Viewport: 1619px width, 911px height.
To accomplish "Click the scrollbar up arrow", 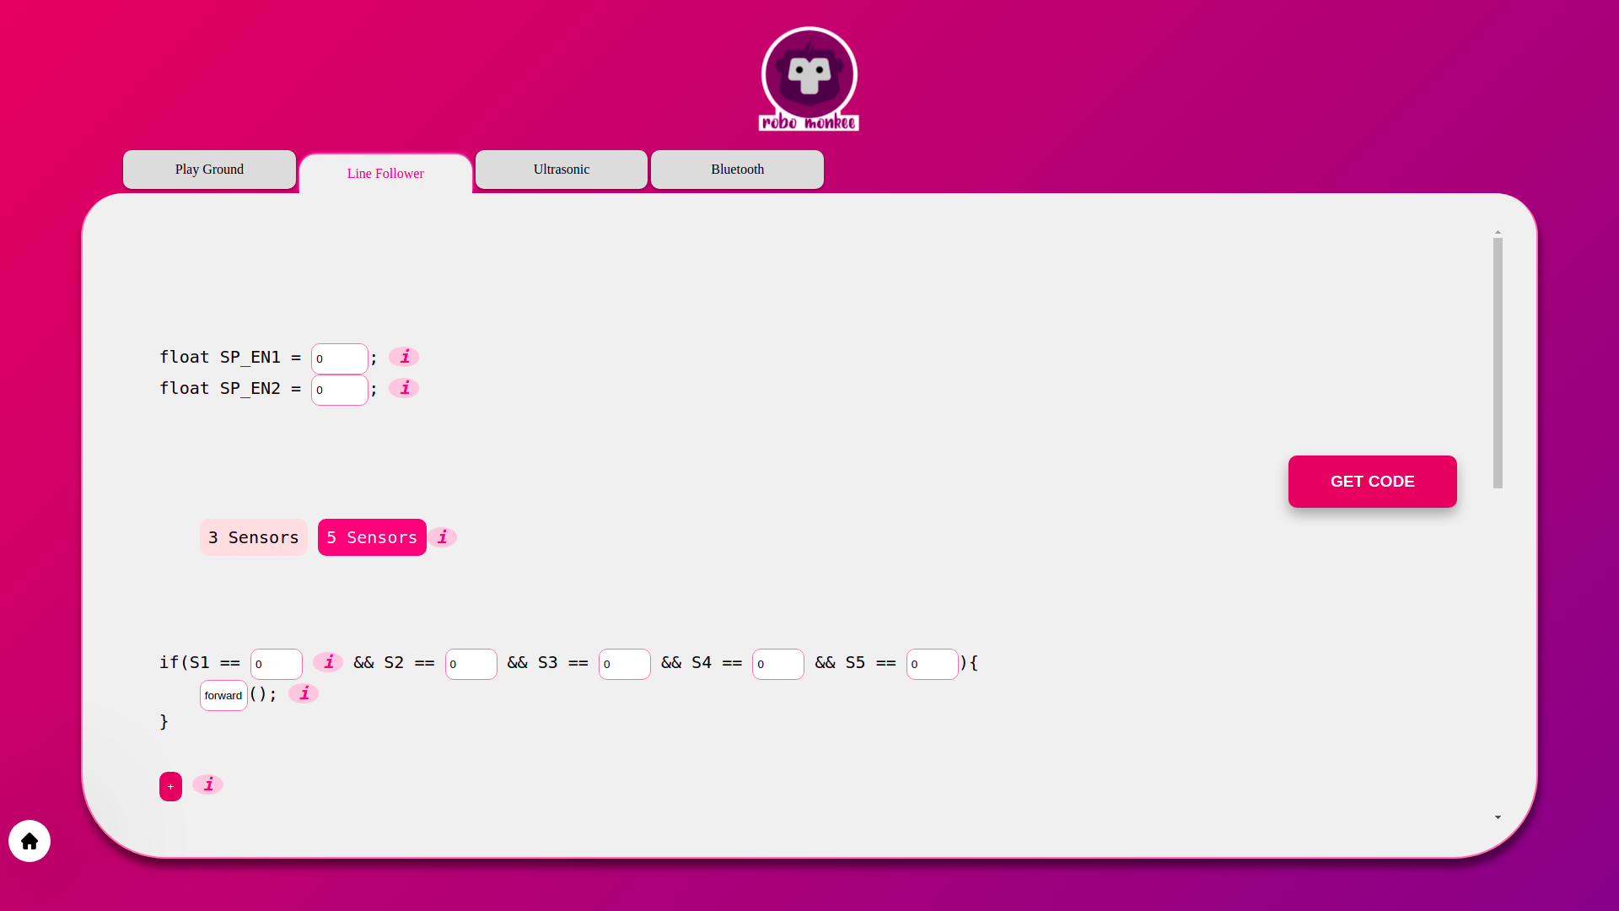I will pos(1498,232).
